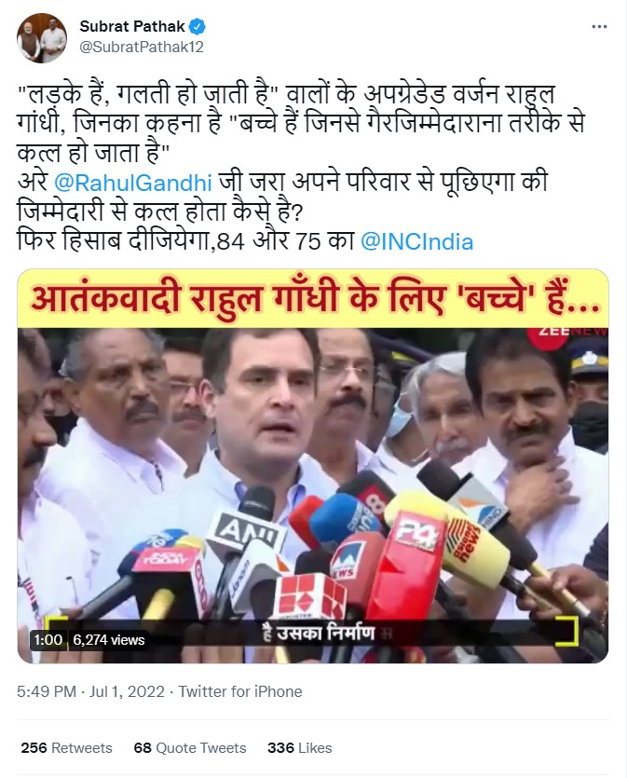Open the @RahulGandhi mention
627x778 pixels.
(133, 183)
